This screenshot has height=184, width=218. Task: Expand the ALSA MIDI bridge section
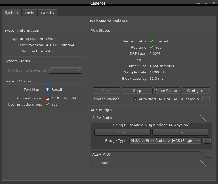146,155
